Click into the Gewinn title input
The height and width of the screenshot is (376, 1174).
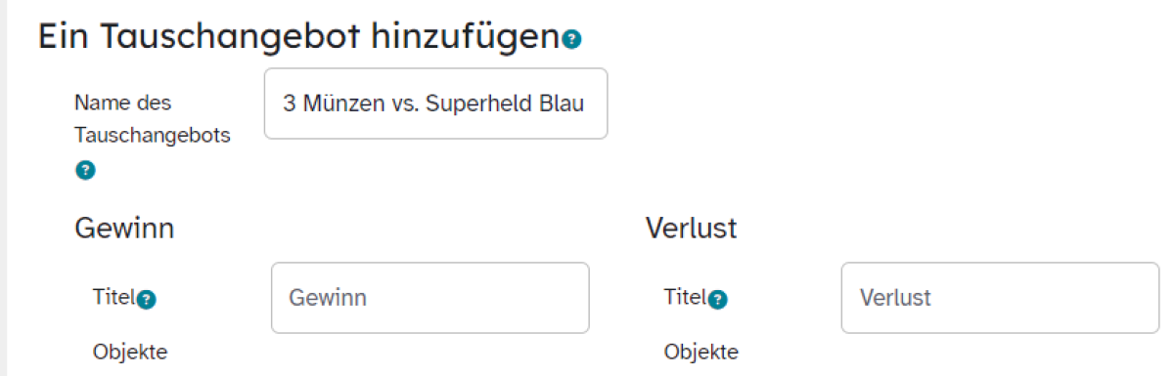[430, 298]
